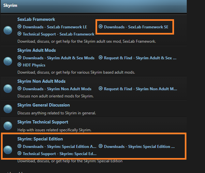The height and width of the screenshot is (173, 205).
Task: Open Downloads - SexLab Framework LE subforum
Action: pos(55,27)
